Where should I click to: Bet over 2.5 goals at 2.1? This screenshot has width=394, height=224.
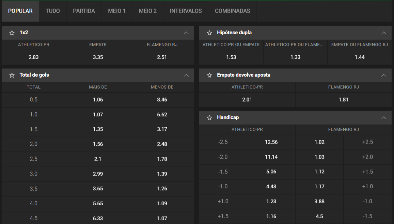tap(98, 159)
